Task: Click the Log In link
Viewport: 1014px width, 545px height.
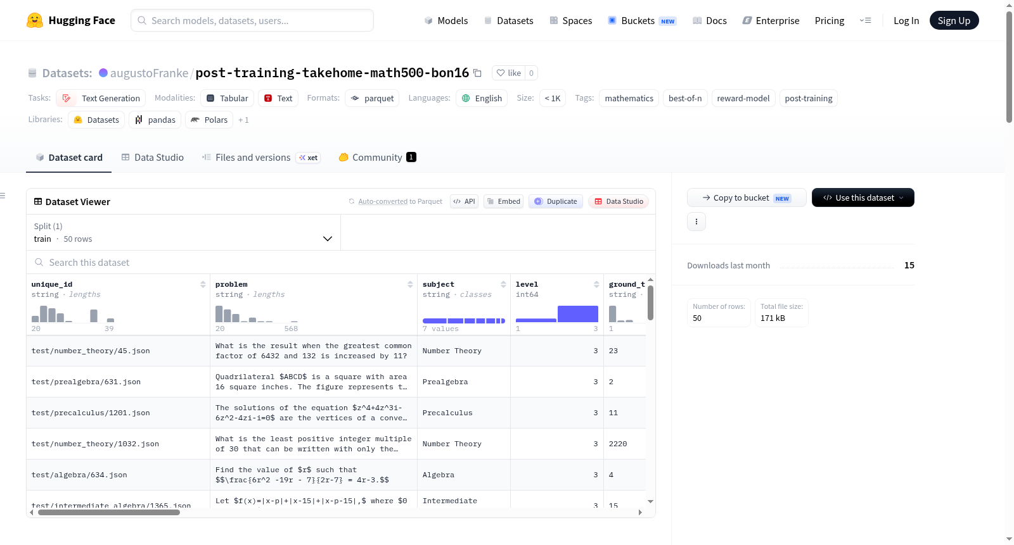Action: click(906, 20)
